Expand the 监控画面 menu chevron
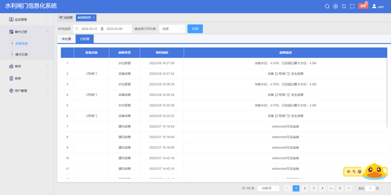The width and height of the screenshot is (391, 195). click(47, 19)
